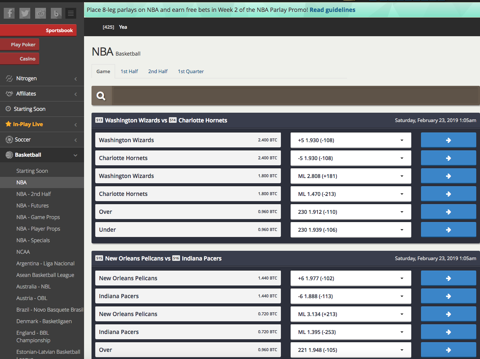Viewport: 480px width, 359px height.
Task: Open Australia - NBL league link
Action: (x=34, y=287)
